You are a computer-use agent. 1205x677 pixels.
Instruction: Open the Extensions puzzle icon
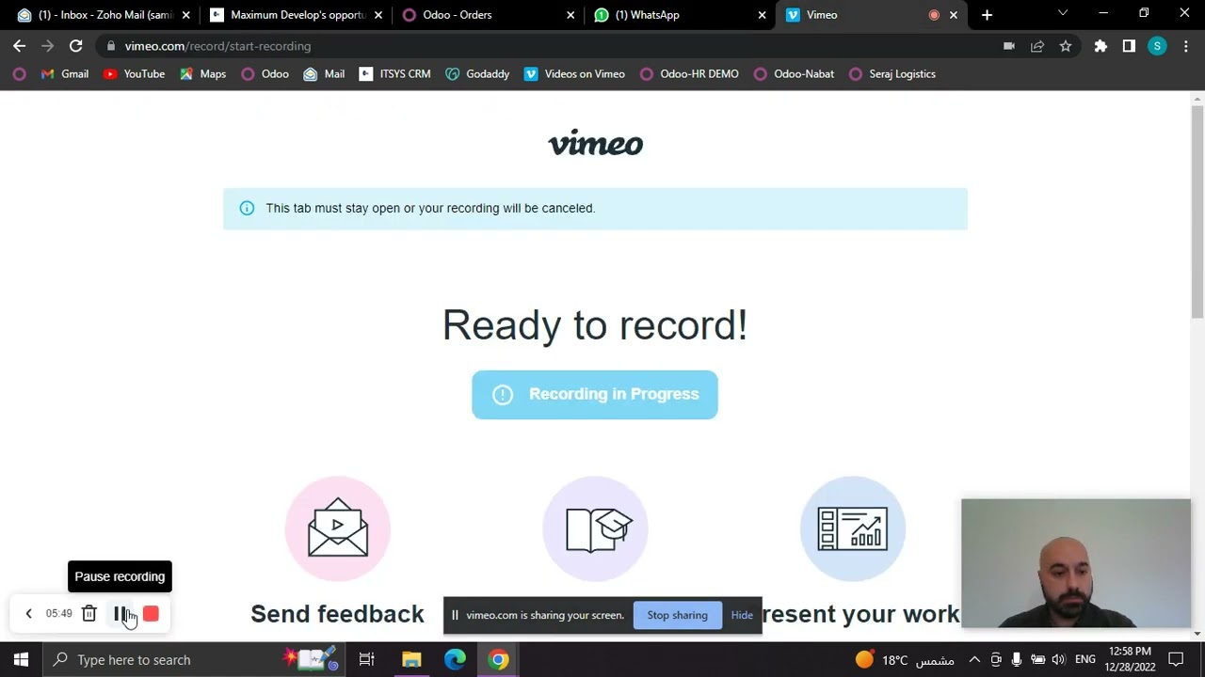pyautogui.click(x=1101, y=46)
